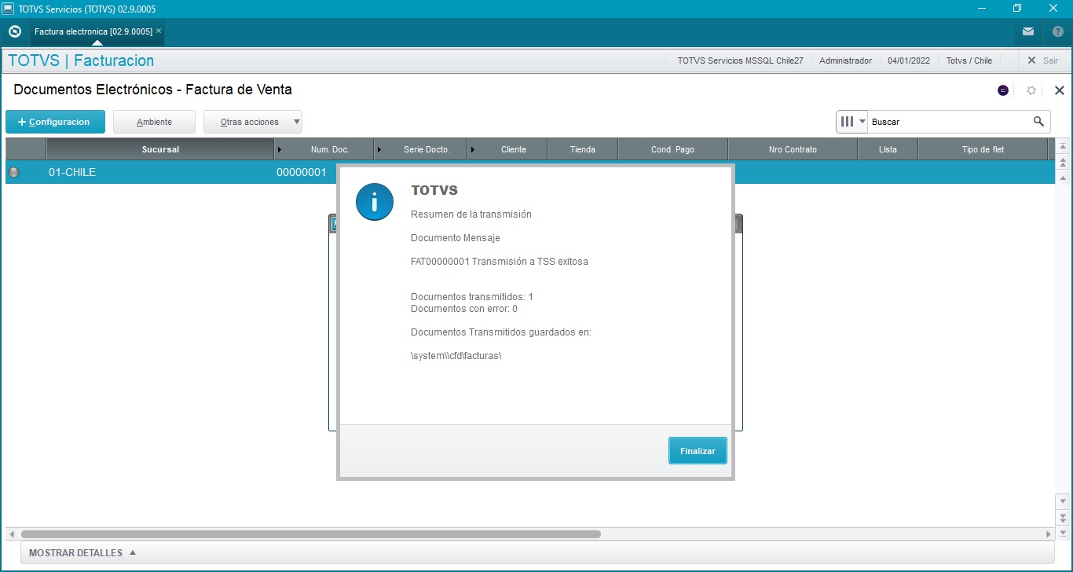The image size is (1073, 572).
Task: Jump to first record with the top arrow
Action: (1063, 147)
